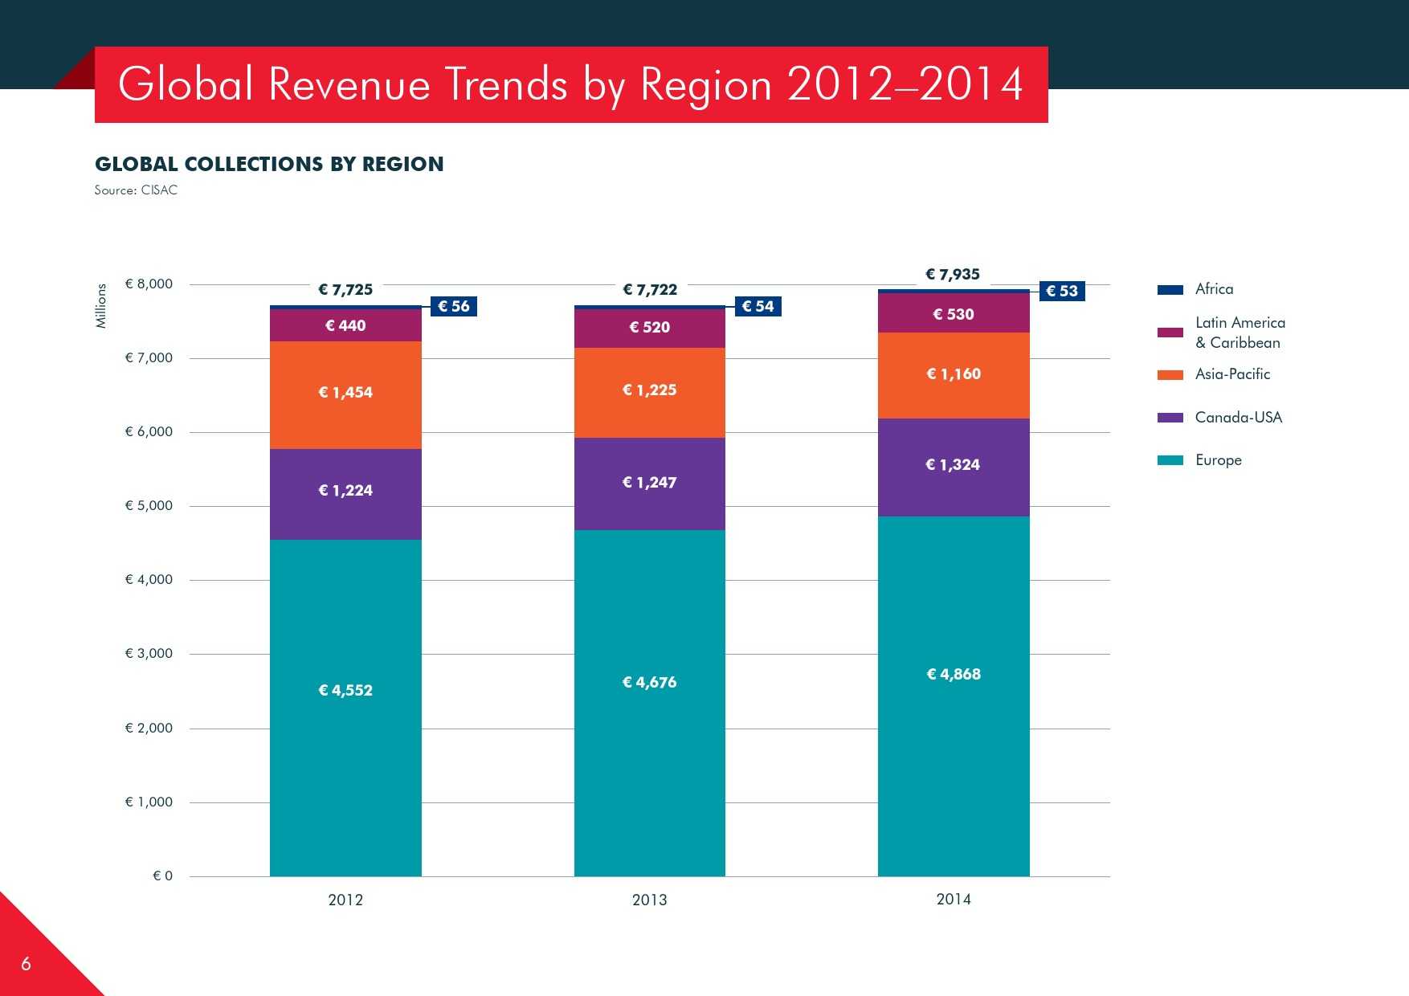Select the € 56 Africa callout label
The height and width of the screenshot is (996, 1409).
(454, 306)
